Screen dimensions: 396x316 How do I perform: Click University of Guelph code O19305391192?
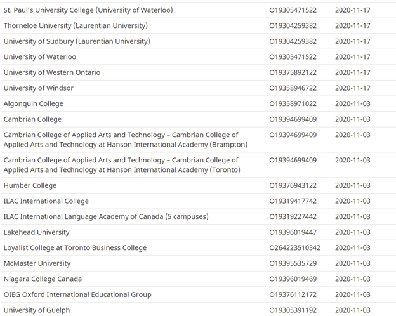(x=293, y=310)
